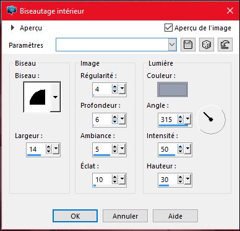Expand the Aperçu preview triangle
The height and width of the screenshot is (231, 240).
[x=13, y=28]
